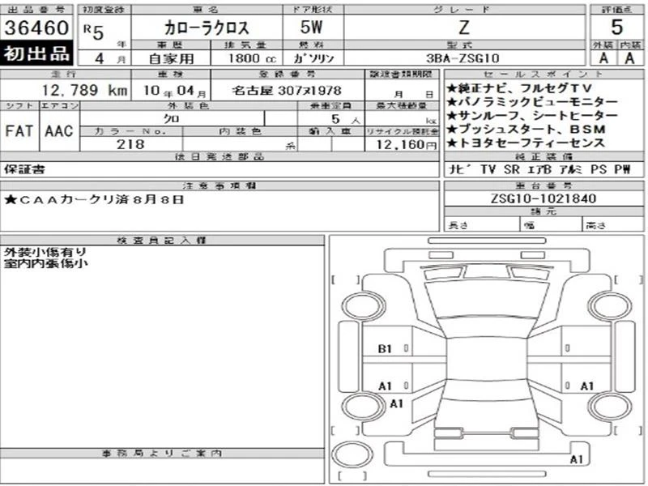Click the overall evaluation score 5

[x=616, y=28]
